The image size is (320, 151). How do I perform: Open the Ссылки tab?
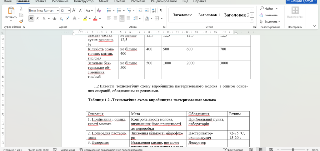point(119,1)
